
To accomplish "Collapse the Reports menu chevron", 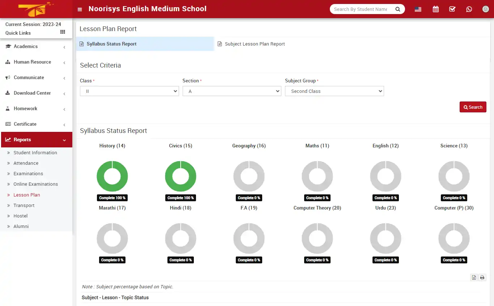I will point(64,140).
